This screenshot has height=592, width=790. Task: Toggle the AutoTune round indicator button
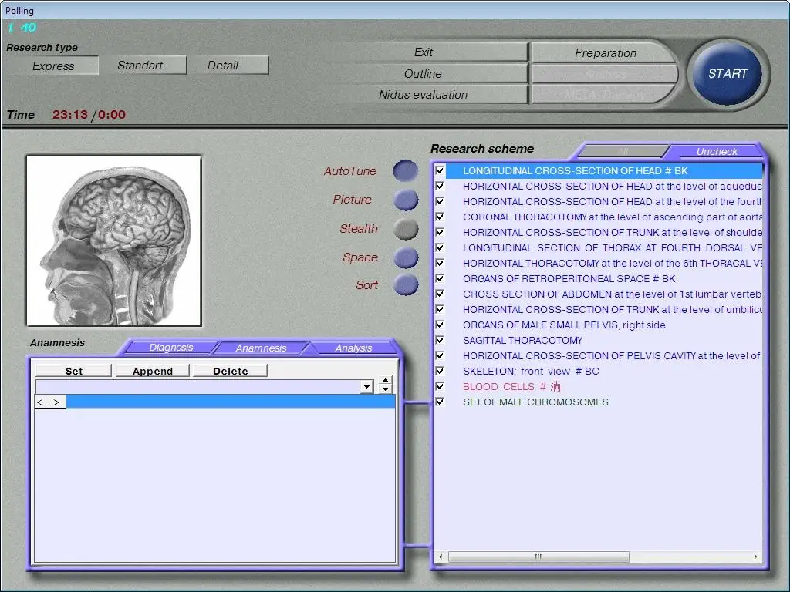coord(405,170)
